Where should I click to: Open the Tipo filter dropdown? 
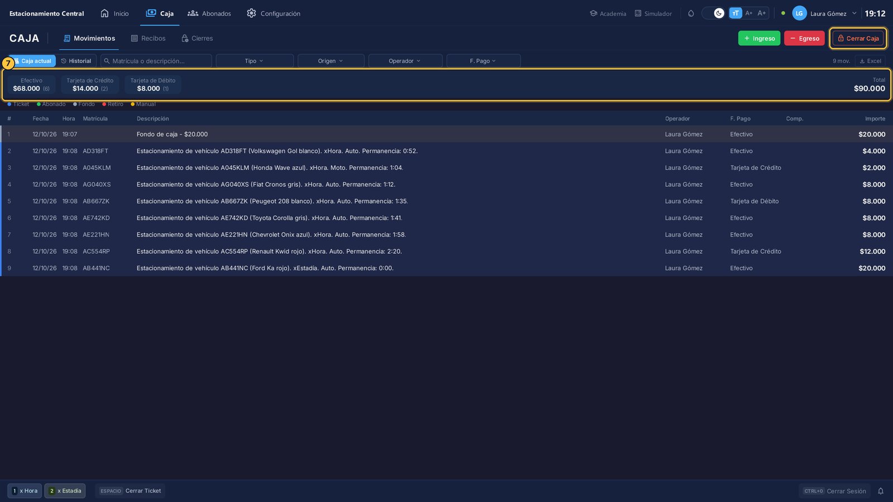tap(255, 61)
